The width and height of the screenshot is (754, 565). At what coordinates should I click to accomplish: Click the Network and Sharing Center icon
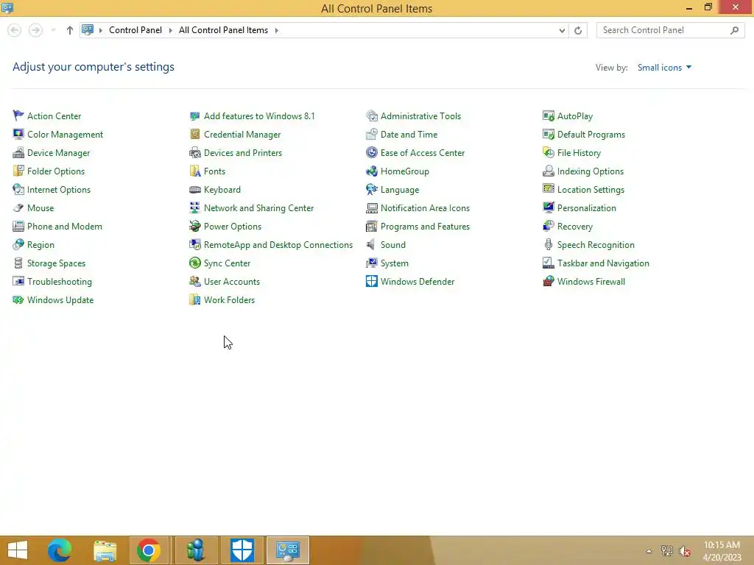click(x=194, y=208)
